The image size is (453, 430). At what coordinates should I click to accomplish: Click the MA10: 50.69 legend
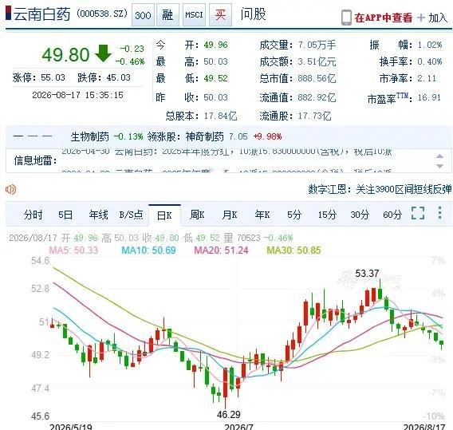148,251
